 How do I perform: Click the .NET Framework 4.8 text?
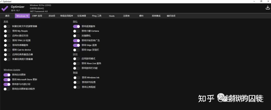(39, 11)
